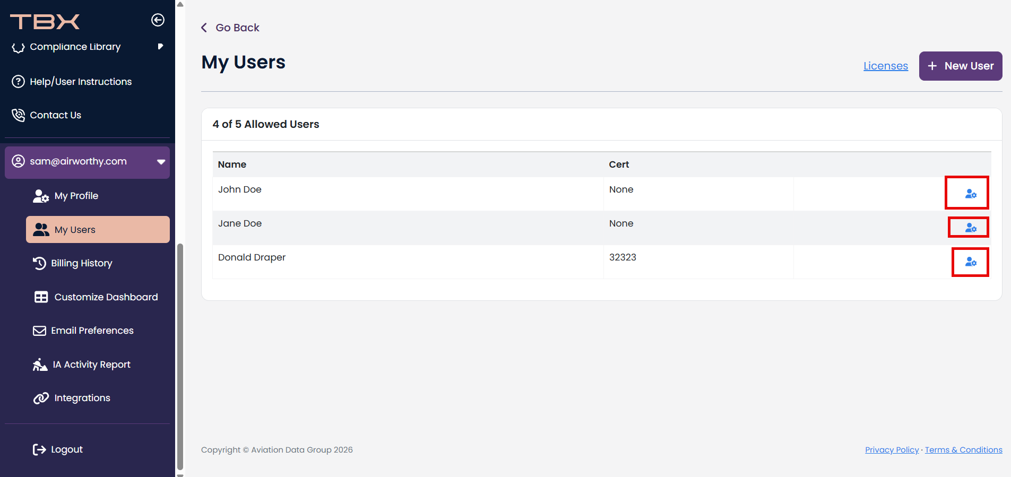Open Donald Draper's user settings icon
Viewport: 1011px width, 477px height.
coord(971,262)
